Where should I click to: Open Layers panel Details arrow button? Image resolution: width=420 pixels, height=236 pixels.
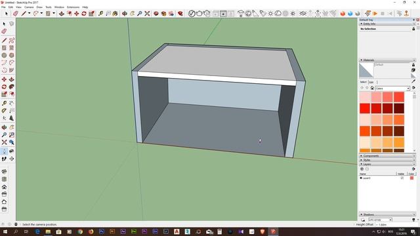413,169
